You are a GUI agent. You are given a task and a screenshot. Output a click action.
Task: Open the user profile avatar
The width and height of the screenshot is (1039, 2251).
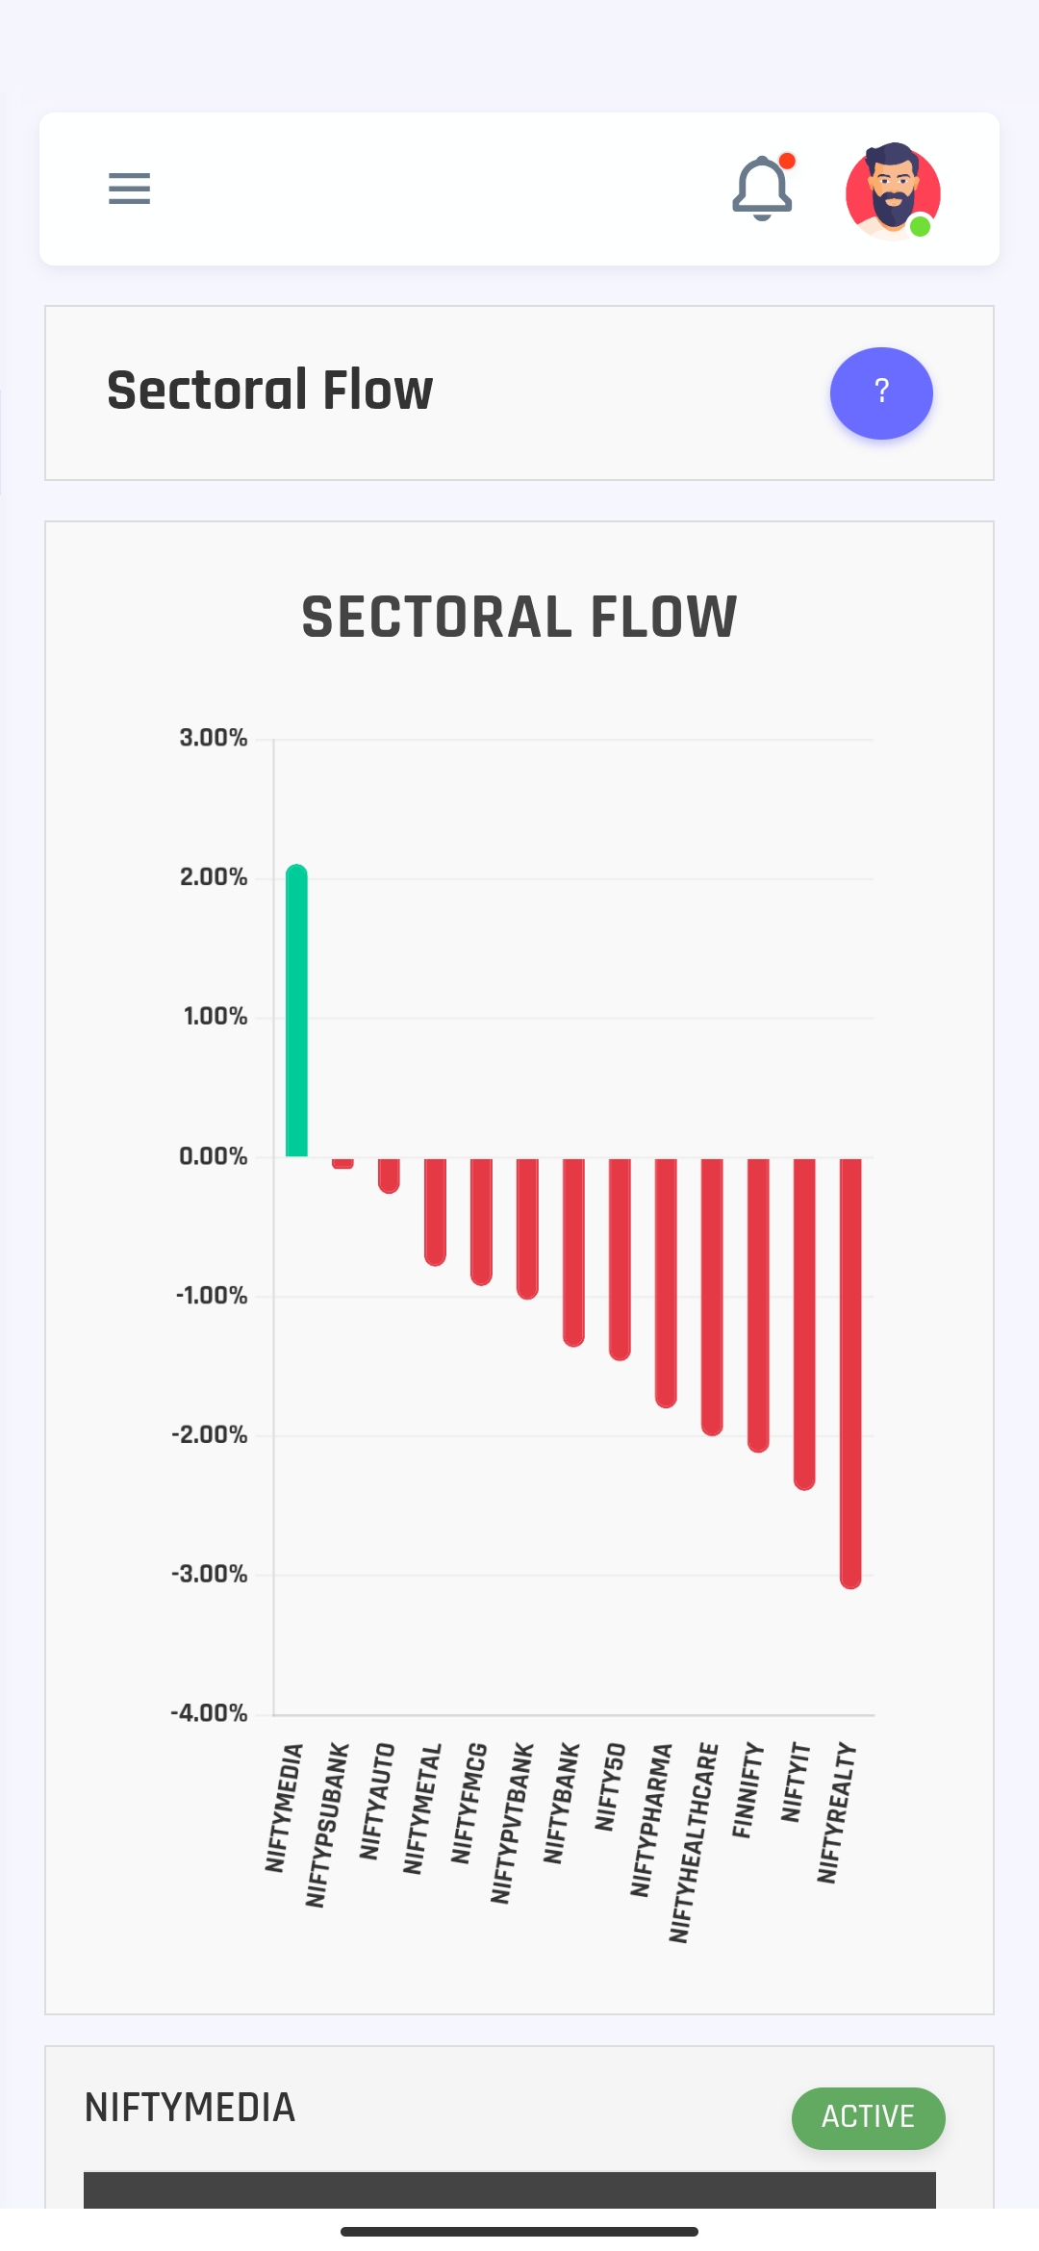click(x=893, y=191)
